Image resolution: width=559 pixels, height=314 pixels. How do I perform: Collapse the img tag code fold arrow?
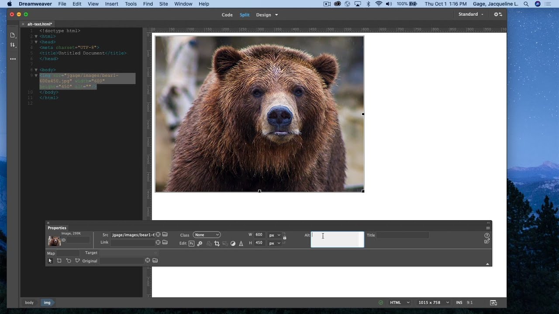coord(36,75)
